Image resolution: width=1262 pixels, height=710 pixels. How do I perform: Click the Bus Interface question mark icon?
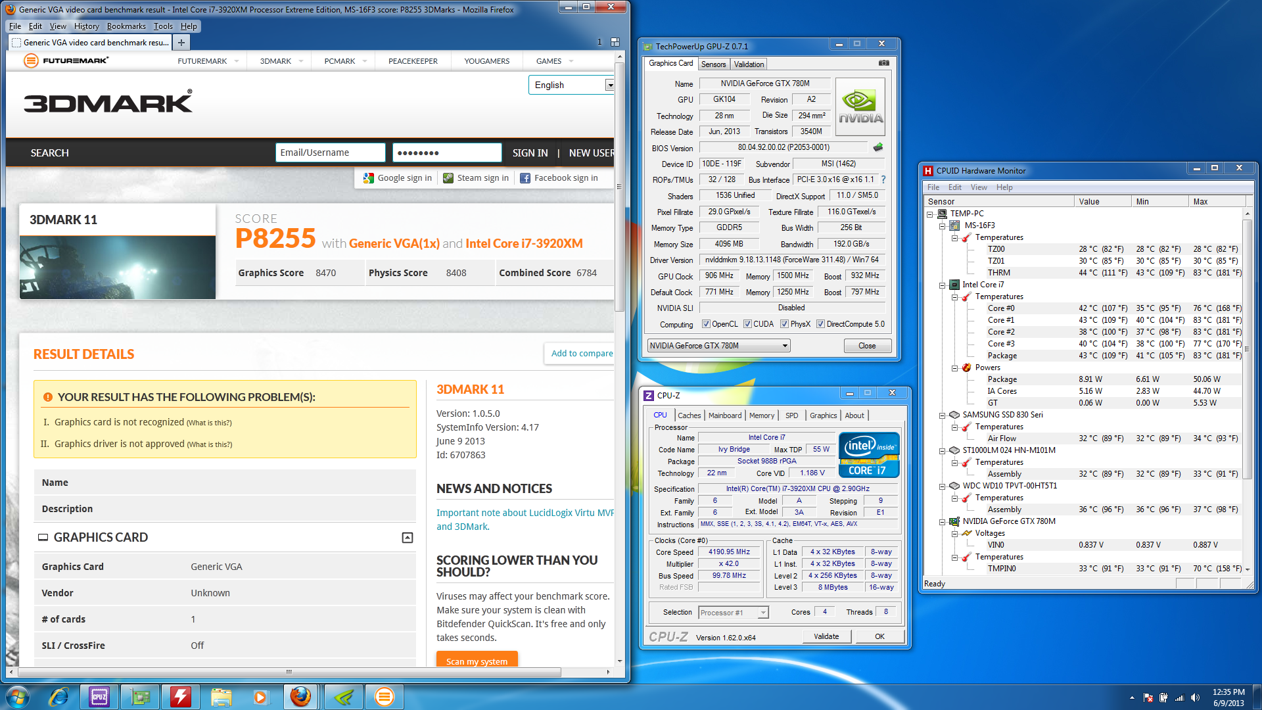coord(883,179)
